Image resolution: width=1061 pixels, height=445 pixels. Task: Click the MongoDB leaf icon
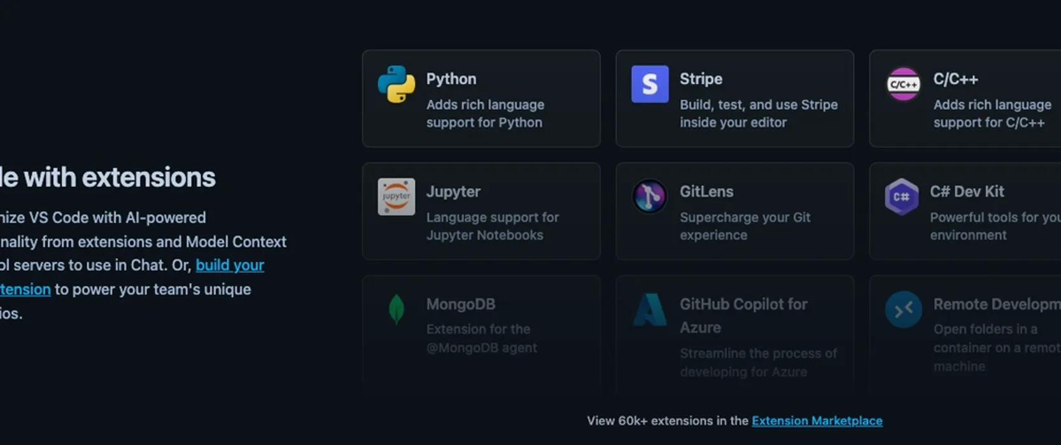coord(395,310)
